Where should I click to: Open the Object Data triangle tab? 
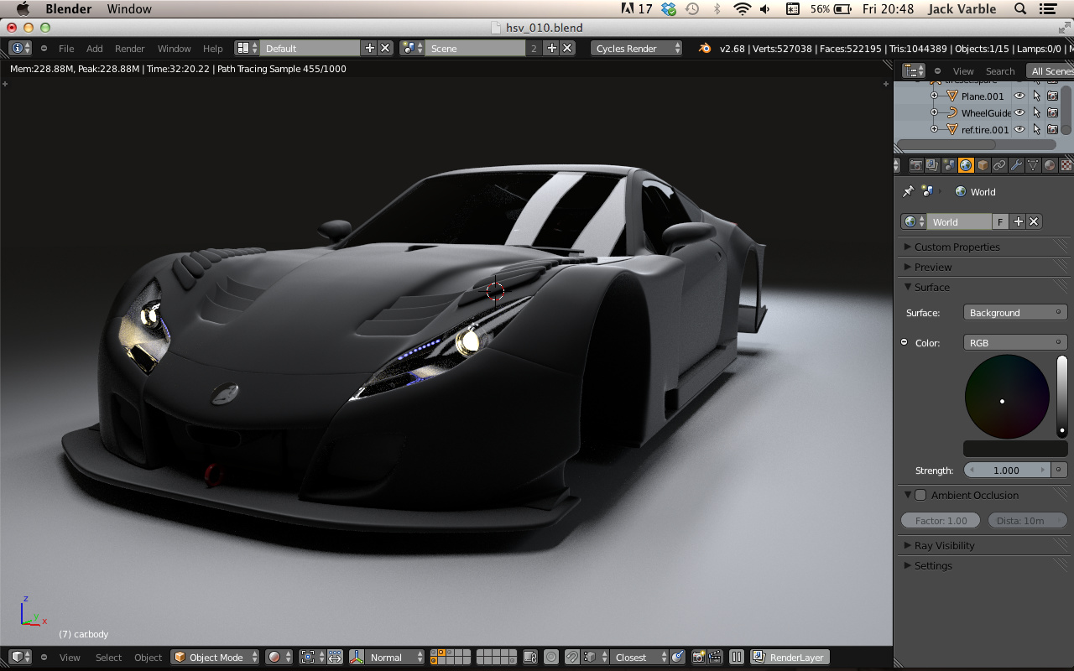coord(1033,166)
